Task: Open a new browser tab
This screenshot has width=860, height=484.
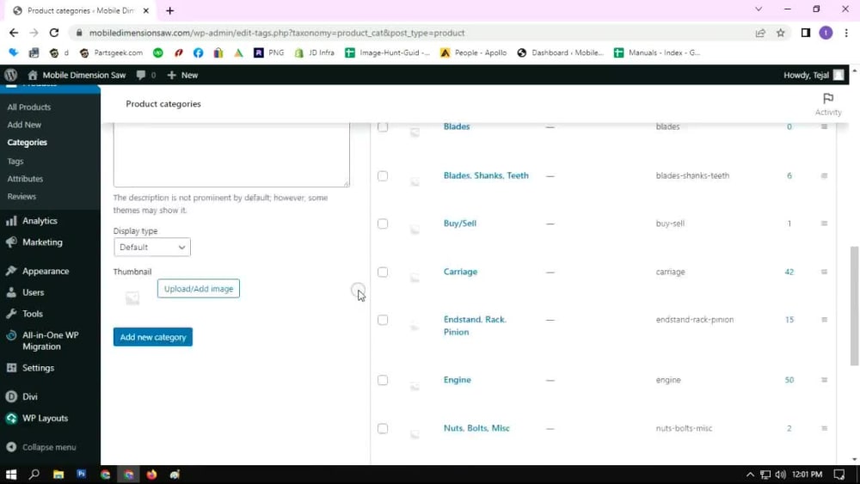Action: [170, 10]
